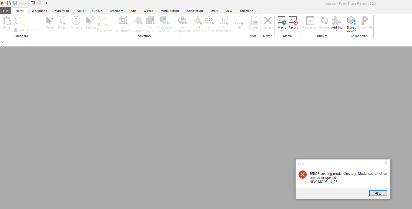
Task: Open the Visualisation ribbon tab
Action: (170, 11)
